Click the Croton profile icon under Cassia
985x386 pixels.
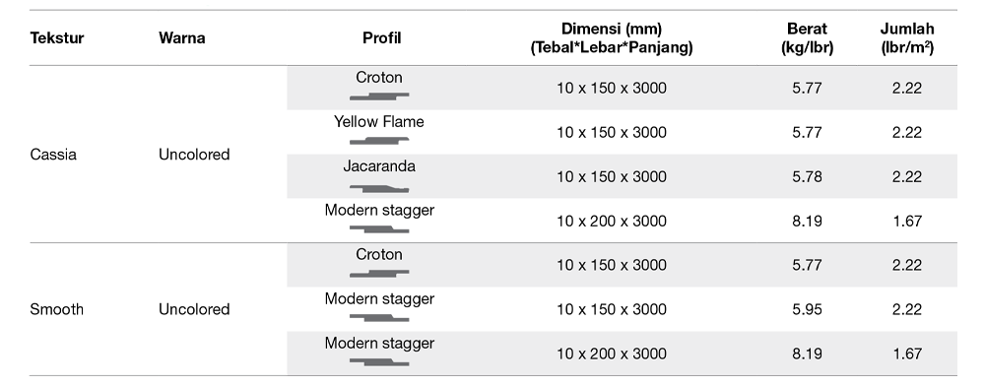point(379,96)
